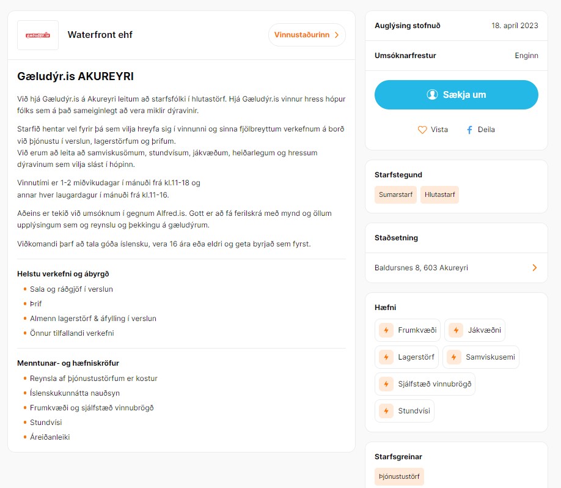This screenshot has height=488, width=561.
Task: Select the Þjónustustörf category tag
Action: pyautogui.click(x=399, y=476)
